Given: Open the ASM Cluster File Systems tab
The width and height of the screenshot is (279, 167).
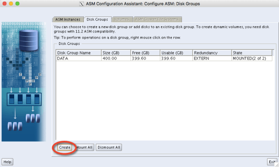Looking at the screenshot, I should click(157, 19).
